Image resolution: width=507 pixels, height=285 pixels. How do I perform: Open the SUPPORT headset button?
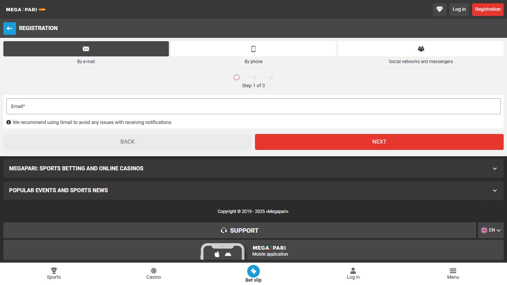(240, 230)
